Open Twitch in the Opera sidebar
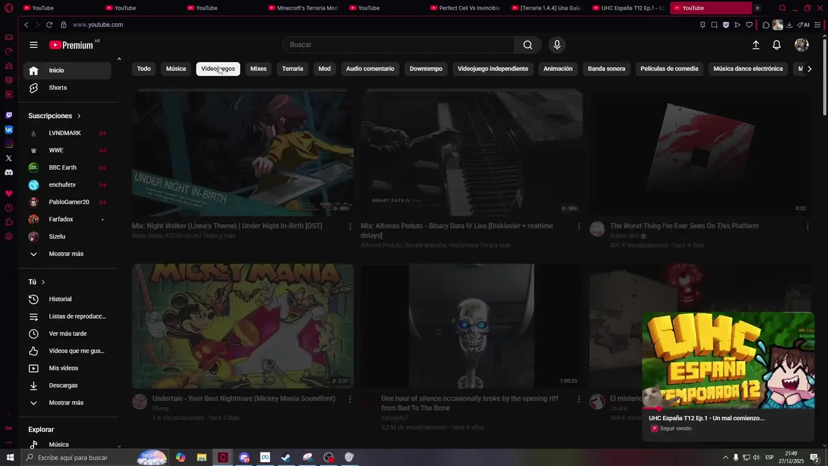The width and height of the screenshot is (828, 466). click(8, 115)
